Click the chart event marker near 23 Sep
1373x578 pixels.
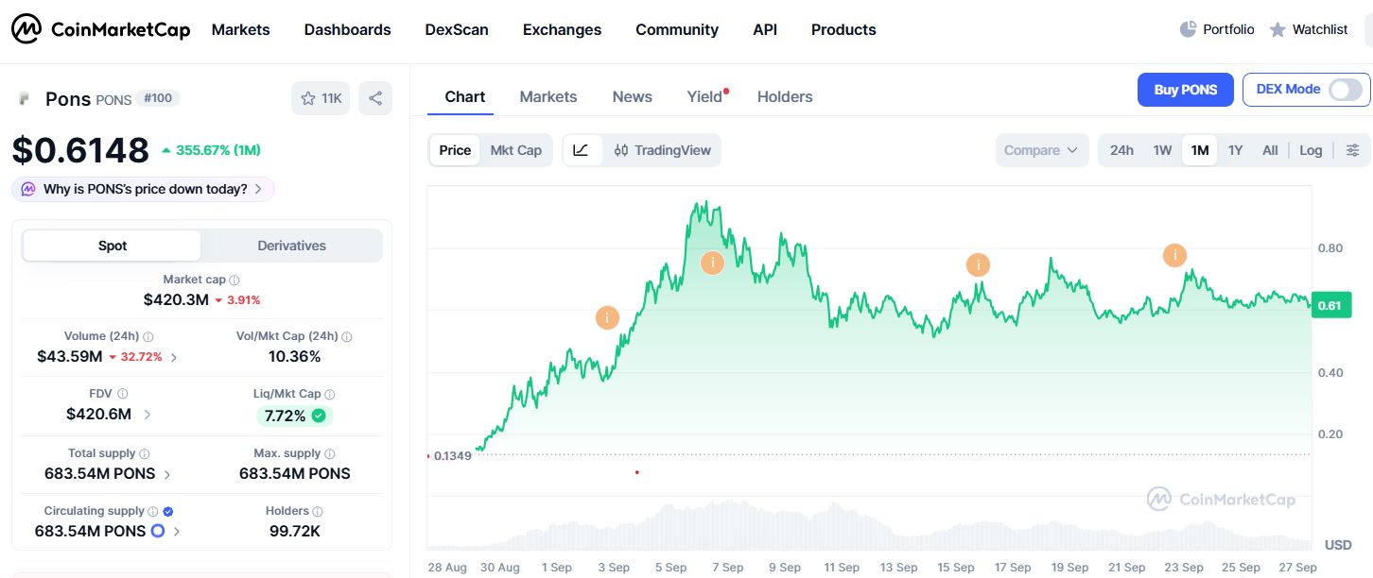(1174, 255)
